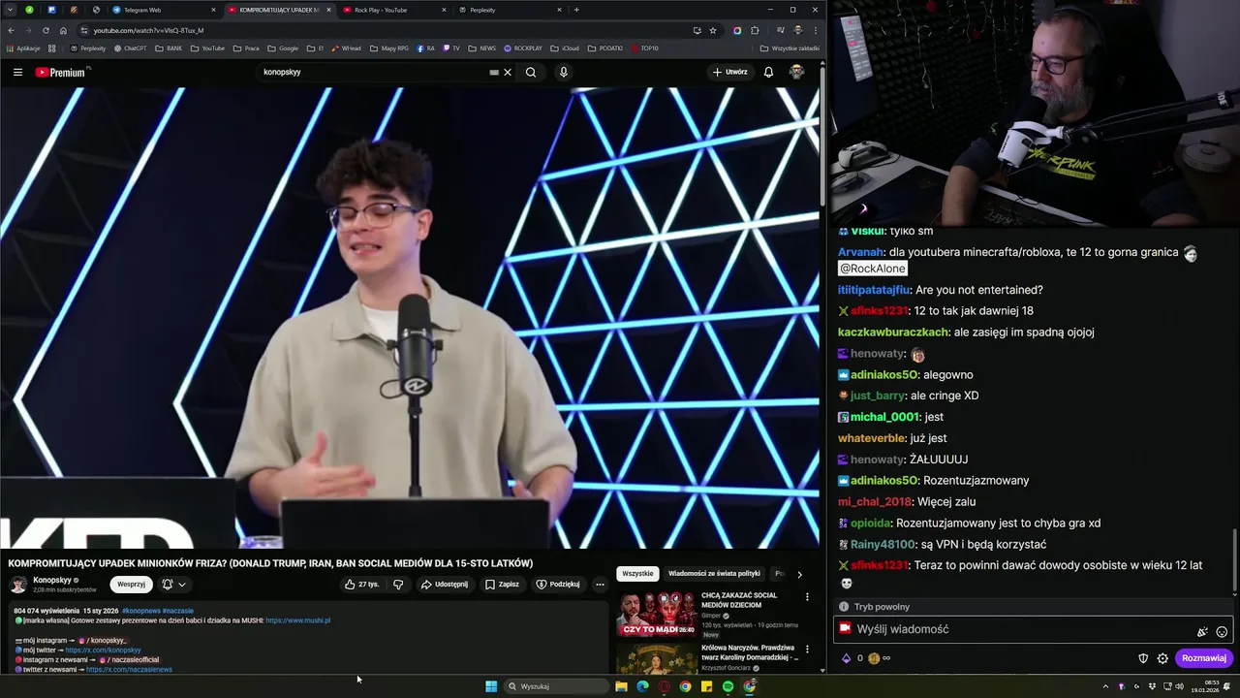Screen dimensions: 1240x698
Task: Click the Tryb powolny info icon
Action: tap(844, 607)
